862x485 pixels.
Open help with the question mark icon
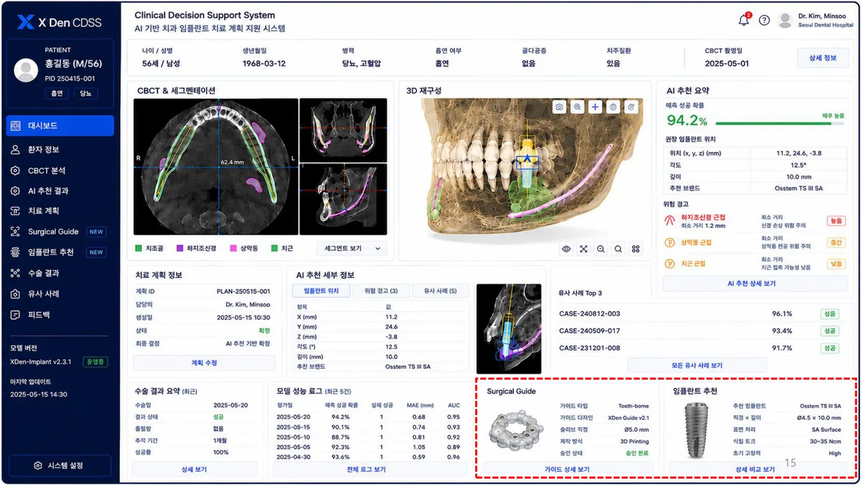[x=764, y=20]
